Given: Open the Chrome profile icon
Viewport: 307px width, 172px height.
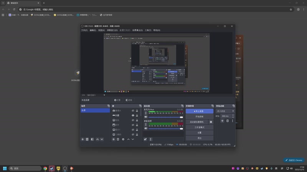Looking at the screenshot, I should pyautogui.click(x=298, y=9).
